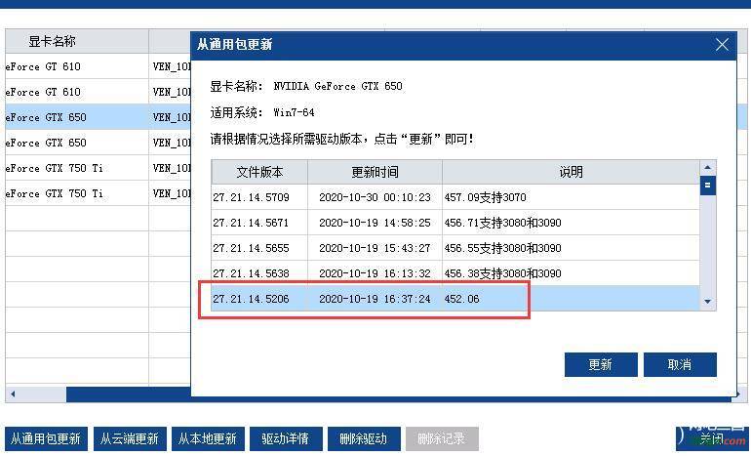Select the second GeForce GTX 750 Ti row
The height and width of the screenshot is (456, 751).
pyautogui.click(x=99, y=193)
